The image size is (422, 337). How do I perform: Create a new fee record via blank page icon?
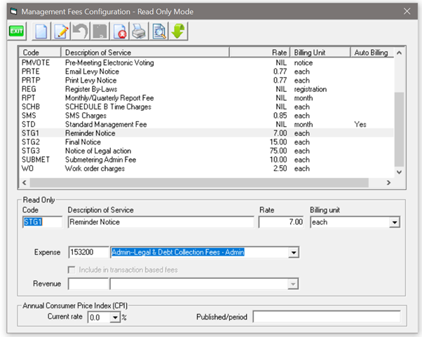41,32
